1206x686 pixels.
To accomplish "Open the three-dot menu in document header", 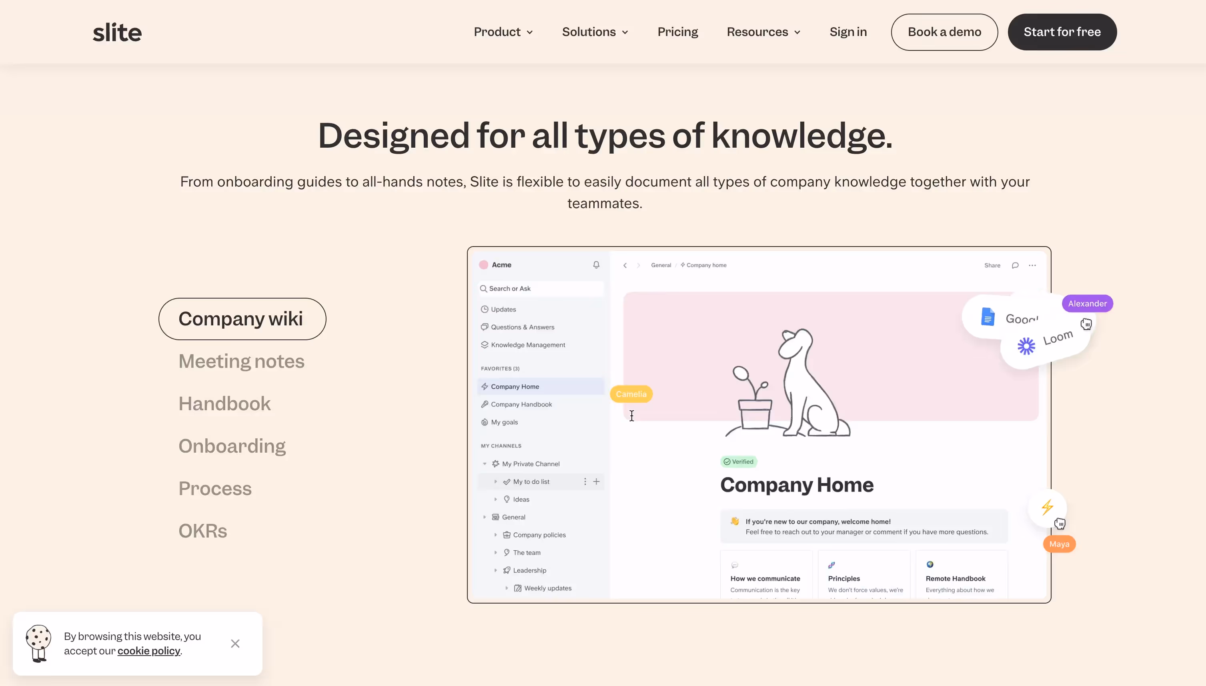I will pos(1032,265).
